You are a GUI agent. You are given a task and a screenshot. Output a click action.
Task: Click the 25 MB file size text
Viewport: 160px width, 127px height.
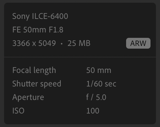pyautogui.click(x=79, y=43)
